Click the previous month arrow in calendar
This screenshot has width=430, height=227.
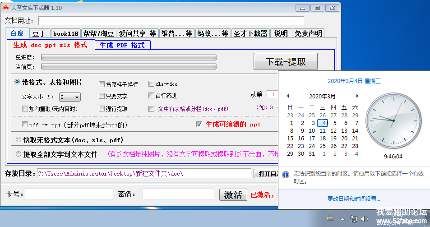288,96
